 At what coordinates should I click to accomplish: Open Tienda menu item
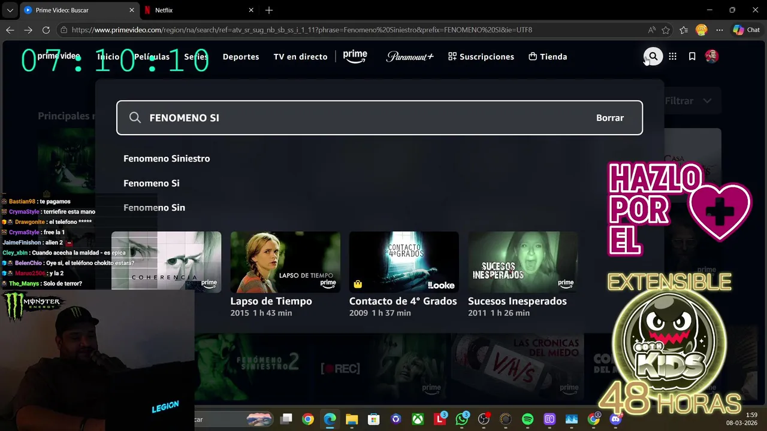547,57
